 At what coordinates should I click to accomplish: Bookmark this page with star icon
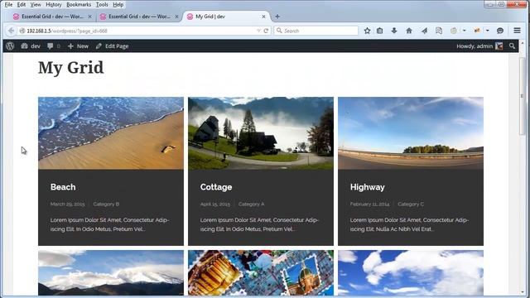[367, 31]
